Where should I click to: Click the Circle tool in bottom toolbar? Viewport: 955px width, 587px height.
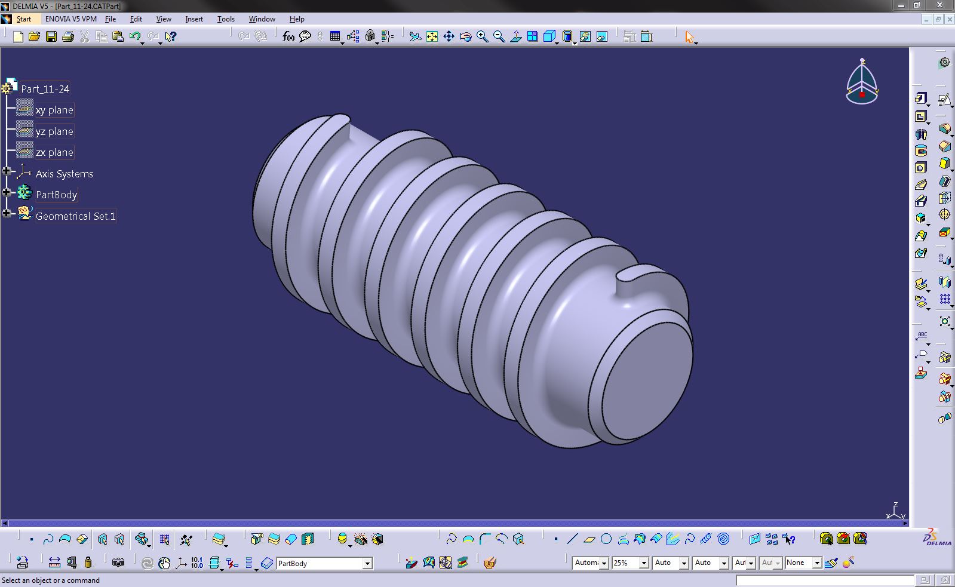(x=606, y=539)
